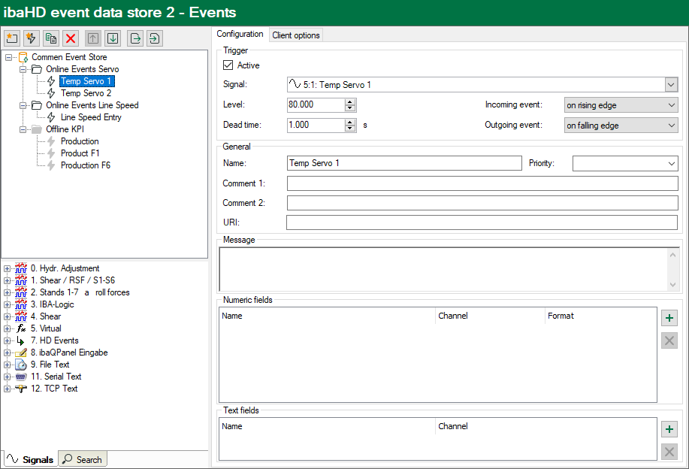Viewport: 689px width, 469px height.
Task: Click into the Comment 1 text field
Action: pyautogui.click(x=482, y=183)
